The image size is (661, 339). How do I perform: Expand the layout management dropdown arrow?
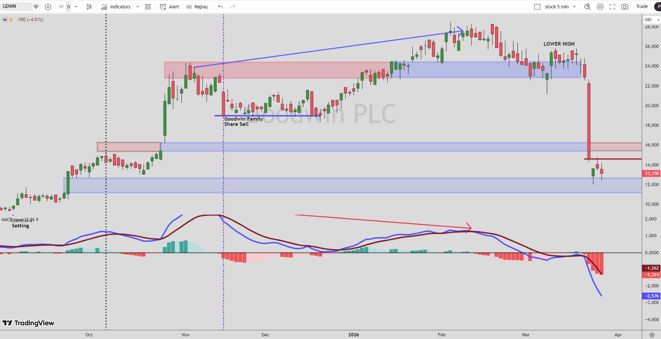(574, 7)
